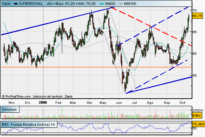Click 'Selección del período: Diario' text
Viewport: 205px width, 137px height.
pos(53,97)
